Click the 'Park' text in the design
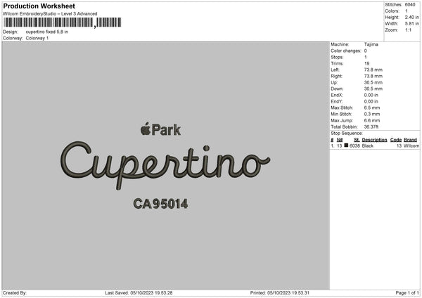422x298 pixels. point(166,129)
